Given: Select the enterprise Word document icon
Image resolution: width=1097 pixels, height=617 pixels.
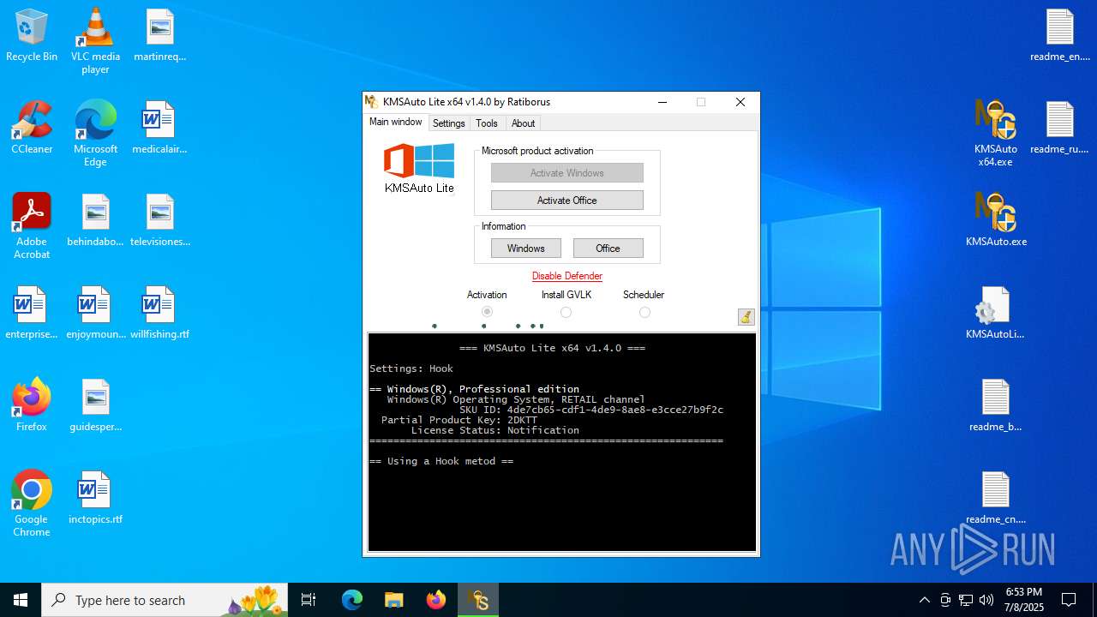Looking at the screenshot, I should [x=32, y=314].
